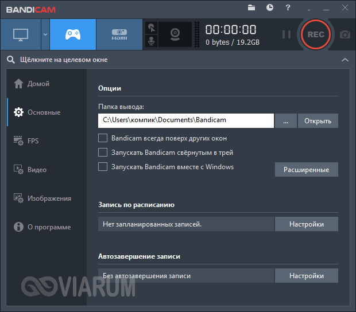The height and width of the screenshot is (312, 356).
Task: Take screenshot with camera icon
Action: pyautogui.click(x=345, y=34)
